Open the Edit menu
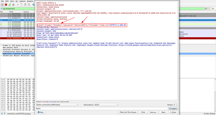 tap(7, 1)
